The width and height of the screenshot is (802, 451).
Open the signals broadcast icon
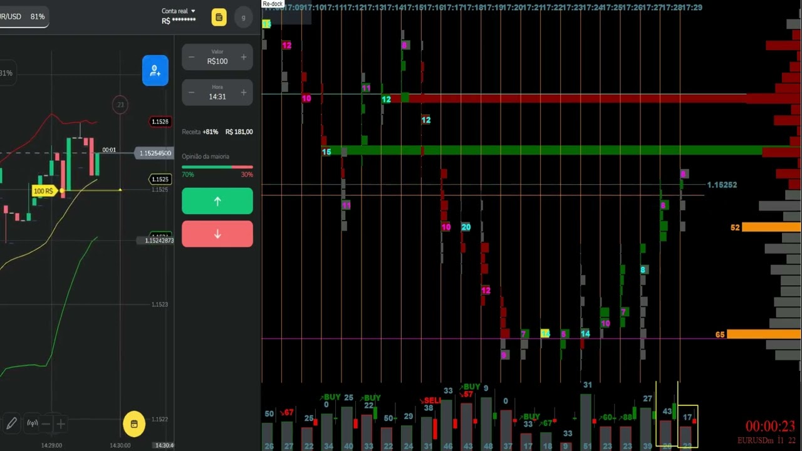click(x=33, y=424)
